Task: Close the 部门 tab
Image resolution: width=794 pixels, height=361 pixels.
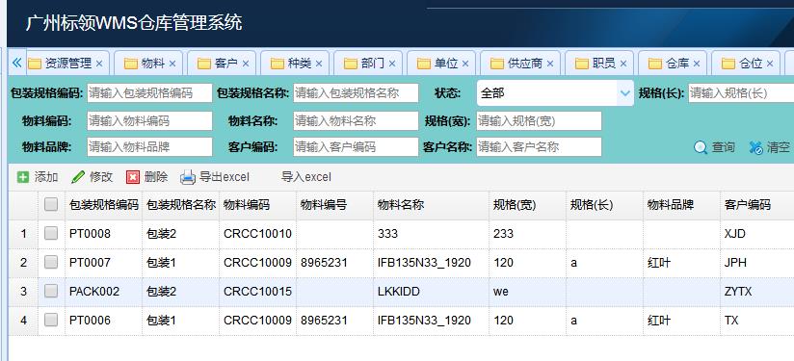Action: click(x=392, y=64)
